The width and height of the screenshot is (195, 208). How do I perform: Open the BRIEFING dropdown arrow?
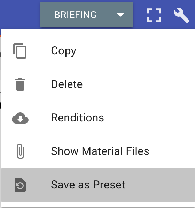pyautogui.click(x=120, y=15)
